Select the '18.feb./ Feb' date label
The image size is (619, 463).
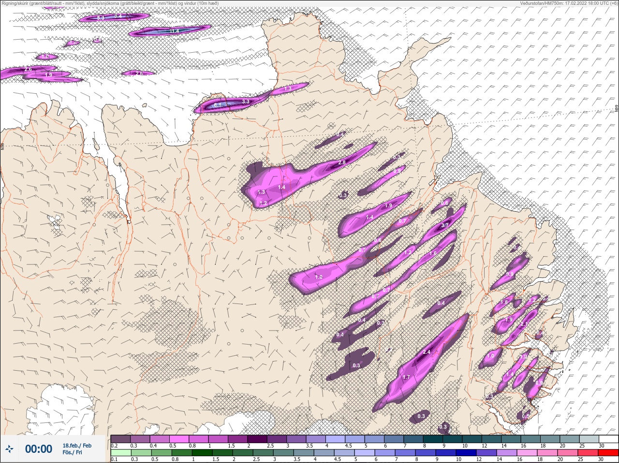click(77, 446)
